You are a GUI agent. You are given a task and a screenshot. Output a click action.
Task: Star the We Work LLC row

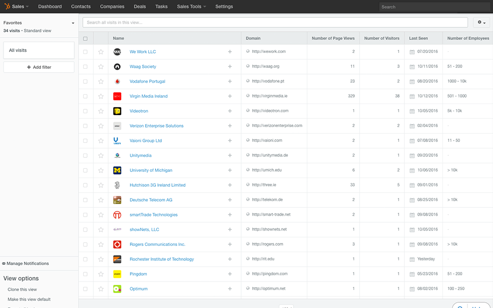tap(101, 52)
